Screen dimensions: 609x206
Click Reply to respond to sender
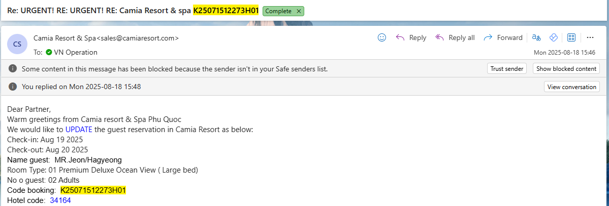[411, 37]
